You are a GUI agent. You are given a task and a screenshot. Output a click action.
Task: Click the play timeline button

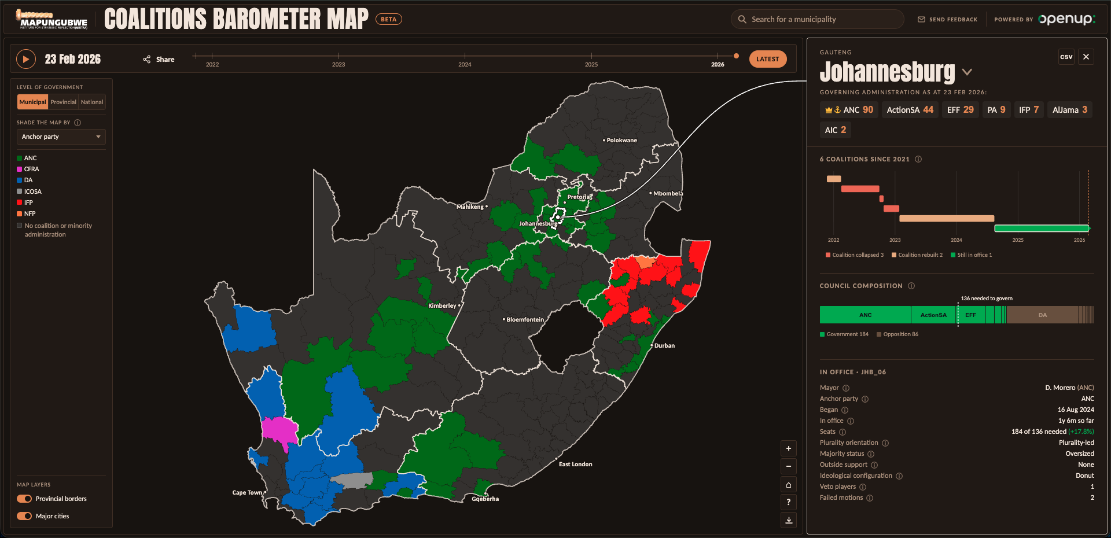[25, 59]
